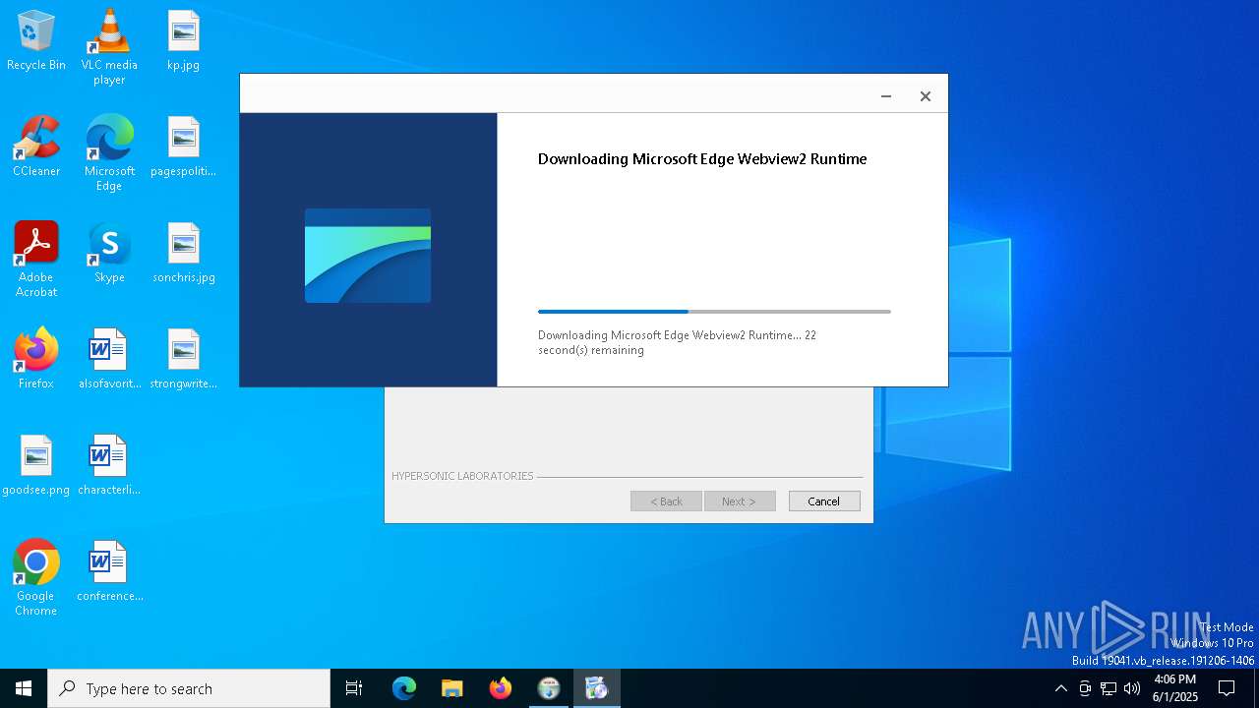Switch to the active setup taskbar item
Viewport: 1259px width, 708px height.
597,688
